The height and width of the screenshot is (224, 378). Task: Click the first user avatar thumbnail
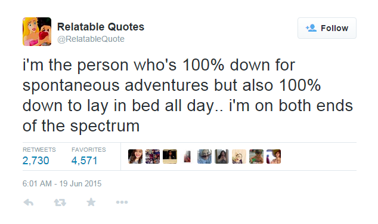[135, 157]
